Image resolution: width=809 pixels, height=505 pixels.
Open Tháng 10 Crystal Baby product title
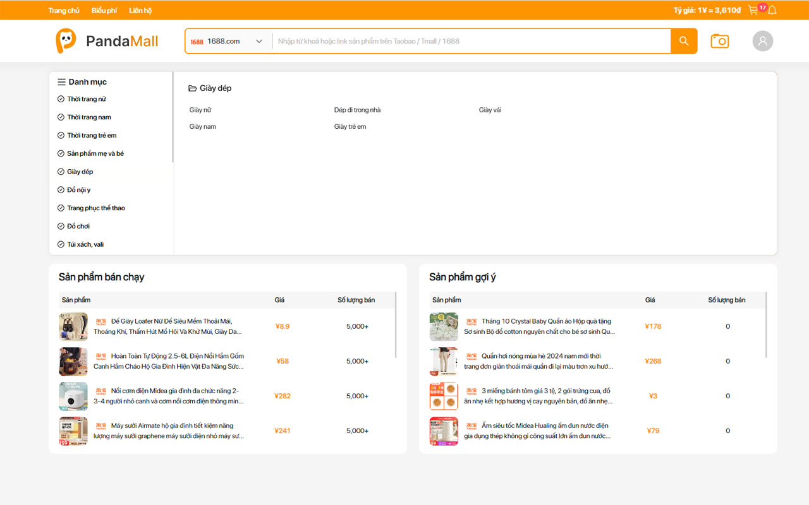point(539,326)
